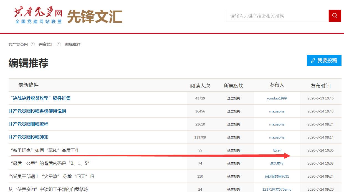
Task: Open publisher 逆风前行 profile link
Action: (277, 163)
